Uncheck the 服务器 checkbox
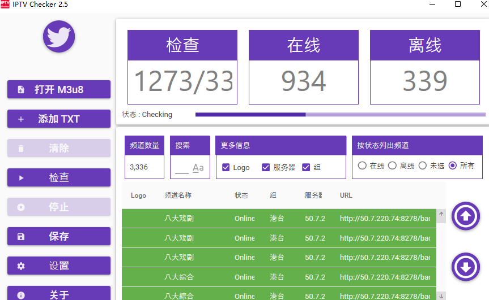 point(266,167)
